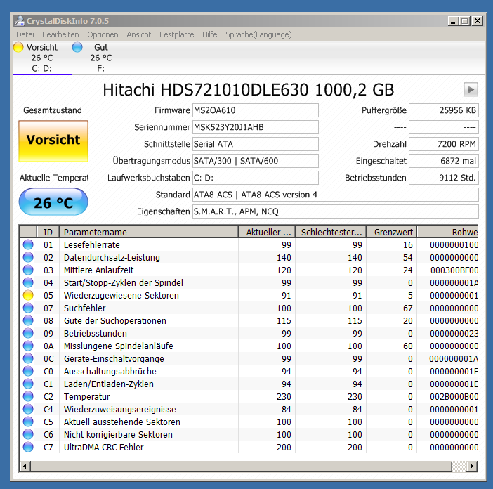Click the Rohwerte column header
The image size is (493, 489).
448,232
